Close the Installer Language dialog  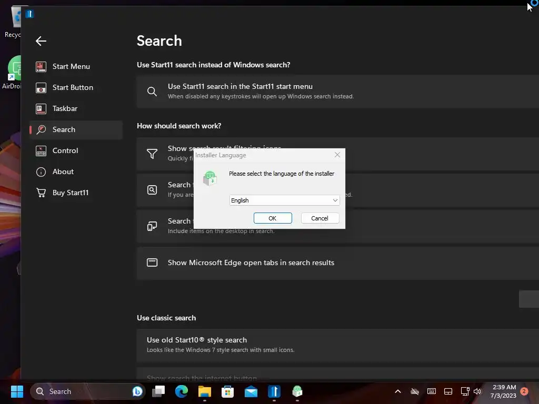point(337,155)
